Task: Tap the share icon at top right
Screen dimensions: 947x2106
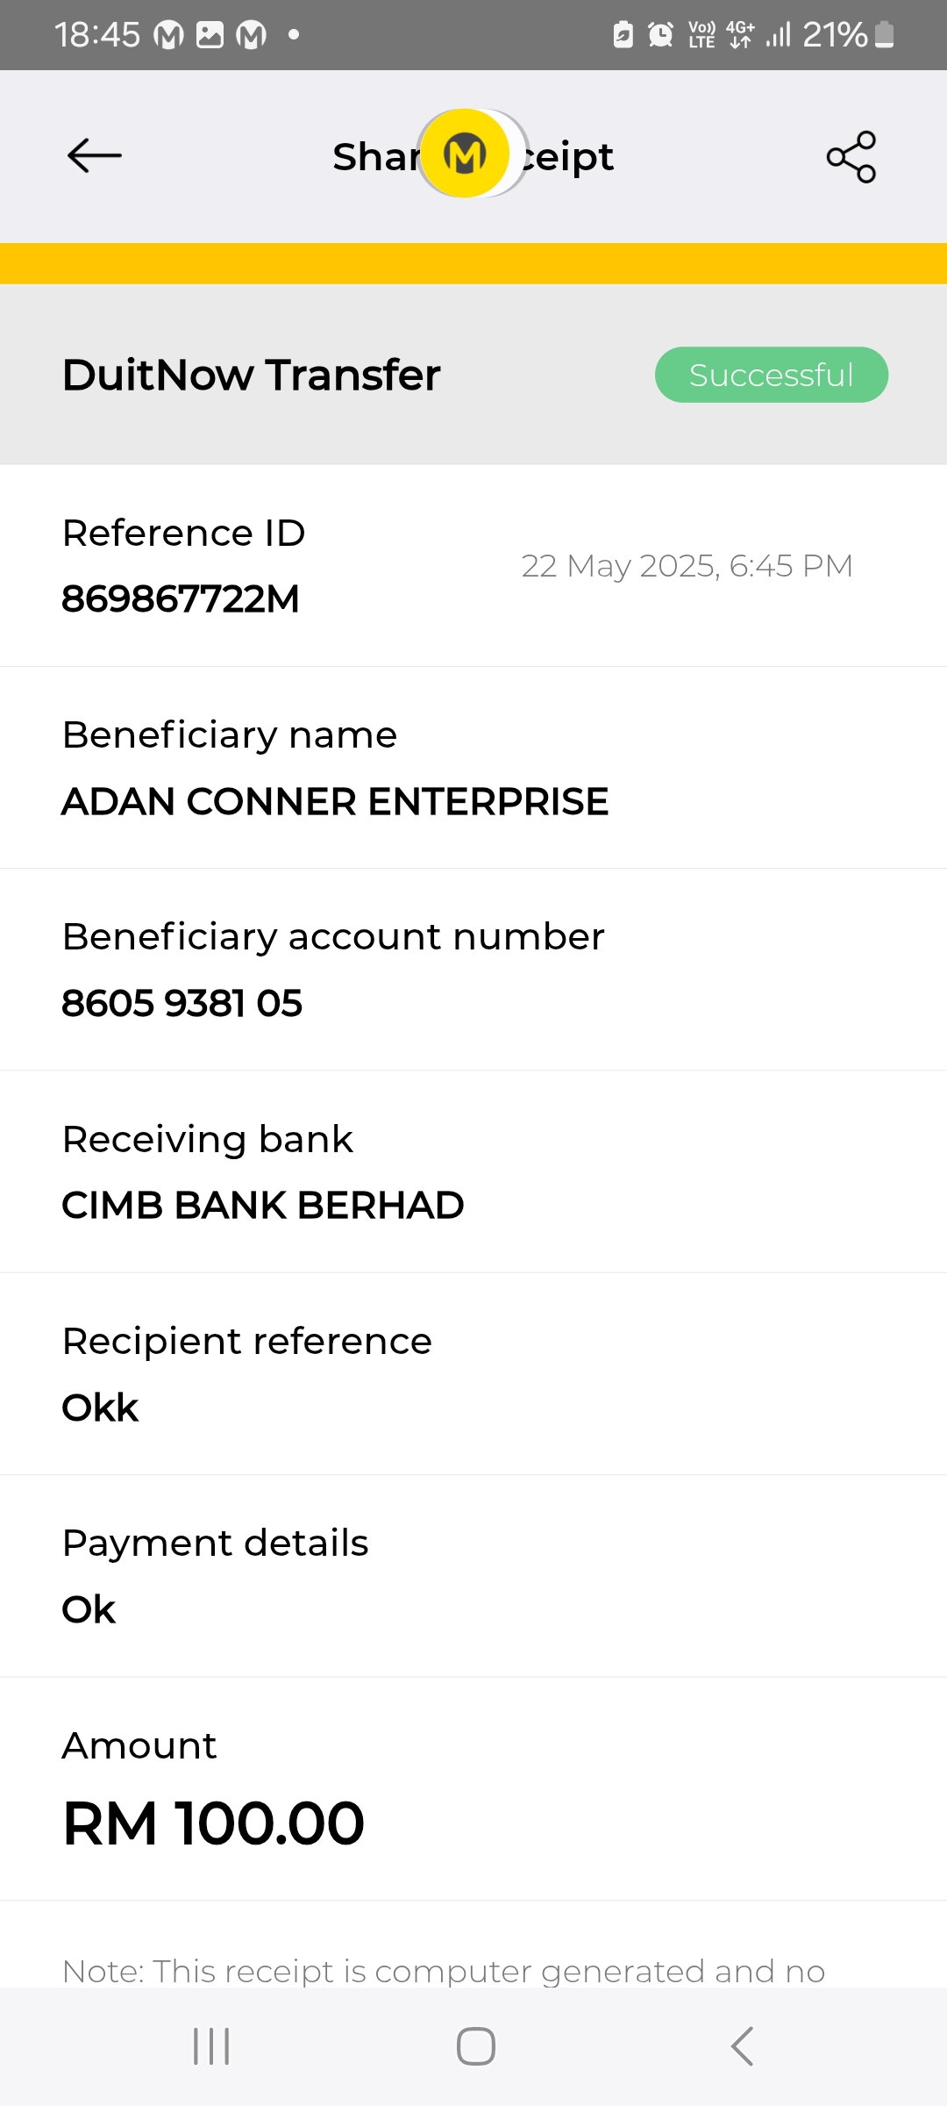Action: [x=851, y=157]
